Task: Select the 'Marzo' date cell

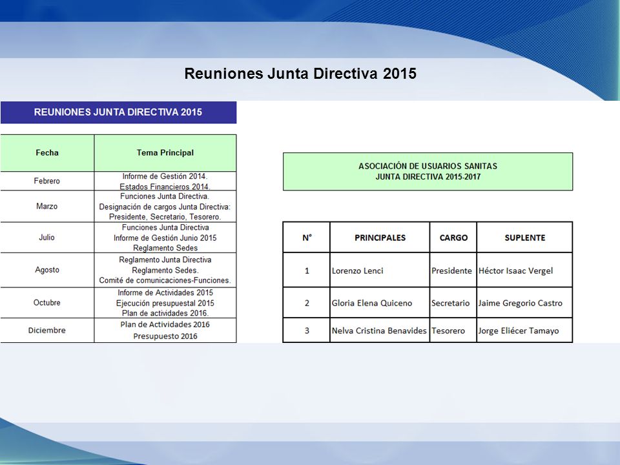Action: [x=47, y=207]
